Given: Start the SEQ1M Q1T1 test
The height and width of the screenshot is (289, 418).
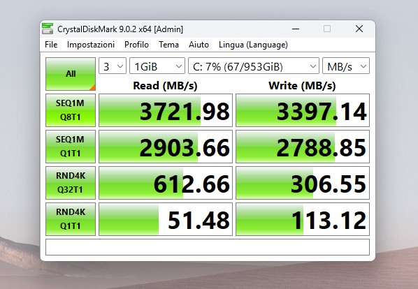Looking at the screenshot, I should pos(71,147).
